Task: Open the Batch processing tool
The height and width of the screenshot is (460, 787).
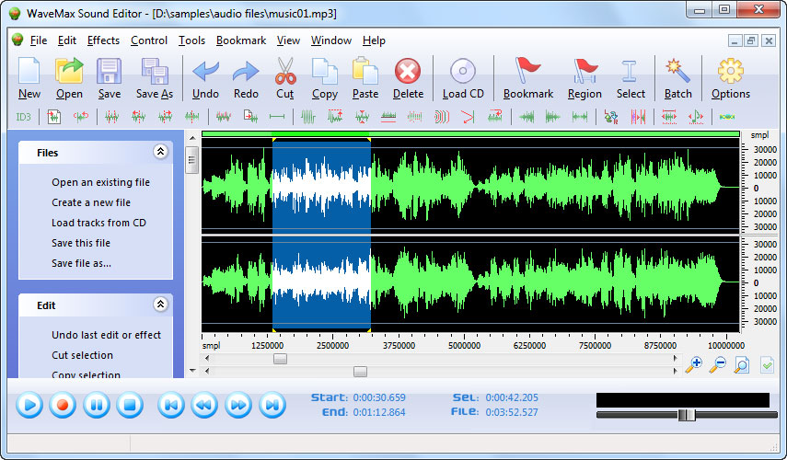Action: click(x=677, y=72)
